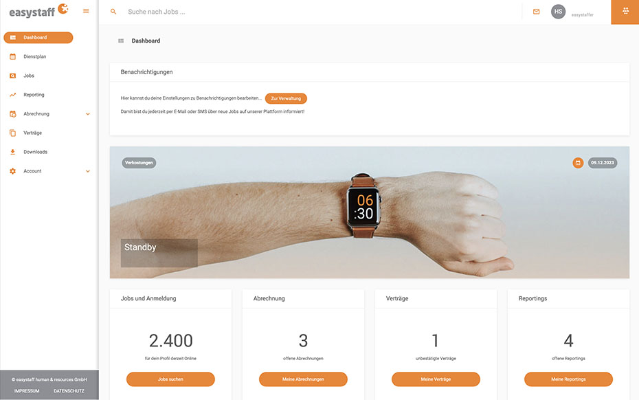Viewport: 639px width, 400px height.
Task: Toggle the hamburger sidebar menu icon
Action: tap(86, 11)
